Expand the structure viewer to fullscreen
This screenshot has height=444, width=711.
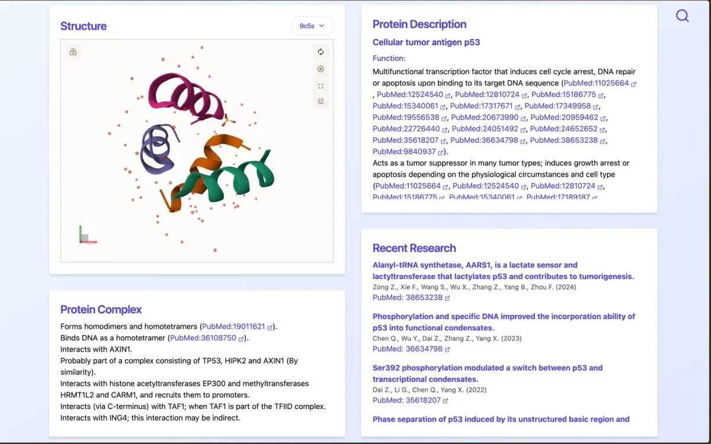(x=321, y=86)
